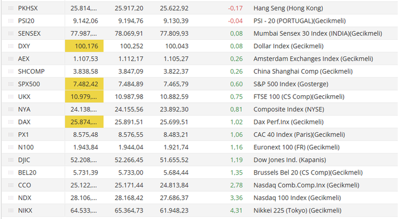405x219 pixels.
Task: Click the -0,04 change for PSI20
Action: 235,21
